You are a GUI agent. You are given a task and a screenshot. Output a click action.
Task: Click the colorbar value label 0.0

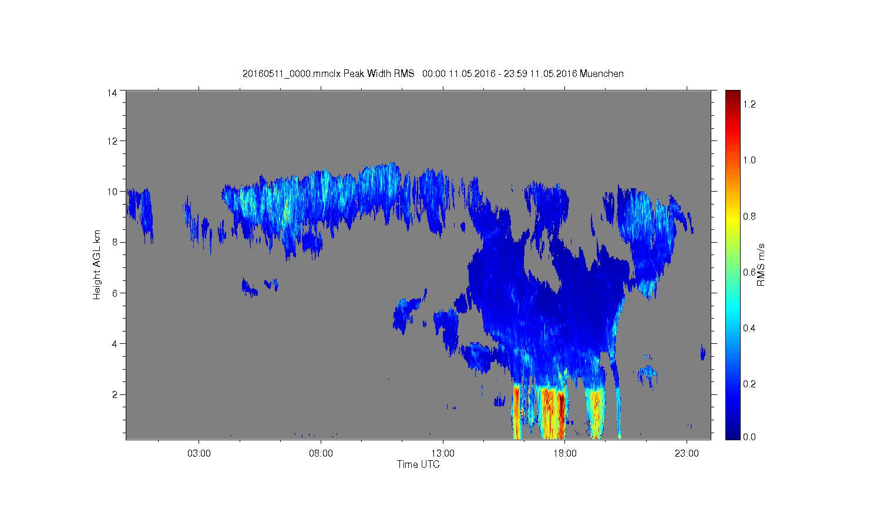click(749, 437)
